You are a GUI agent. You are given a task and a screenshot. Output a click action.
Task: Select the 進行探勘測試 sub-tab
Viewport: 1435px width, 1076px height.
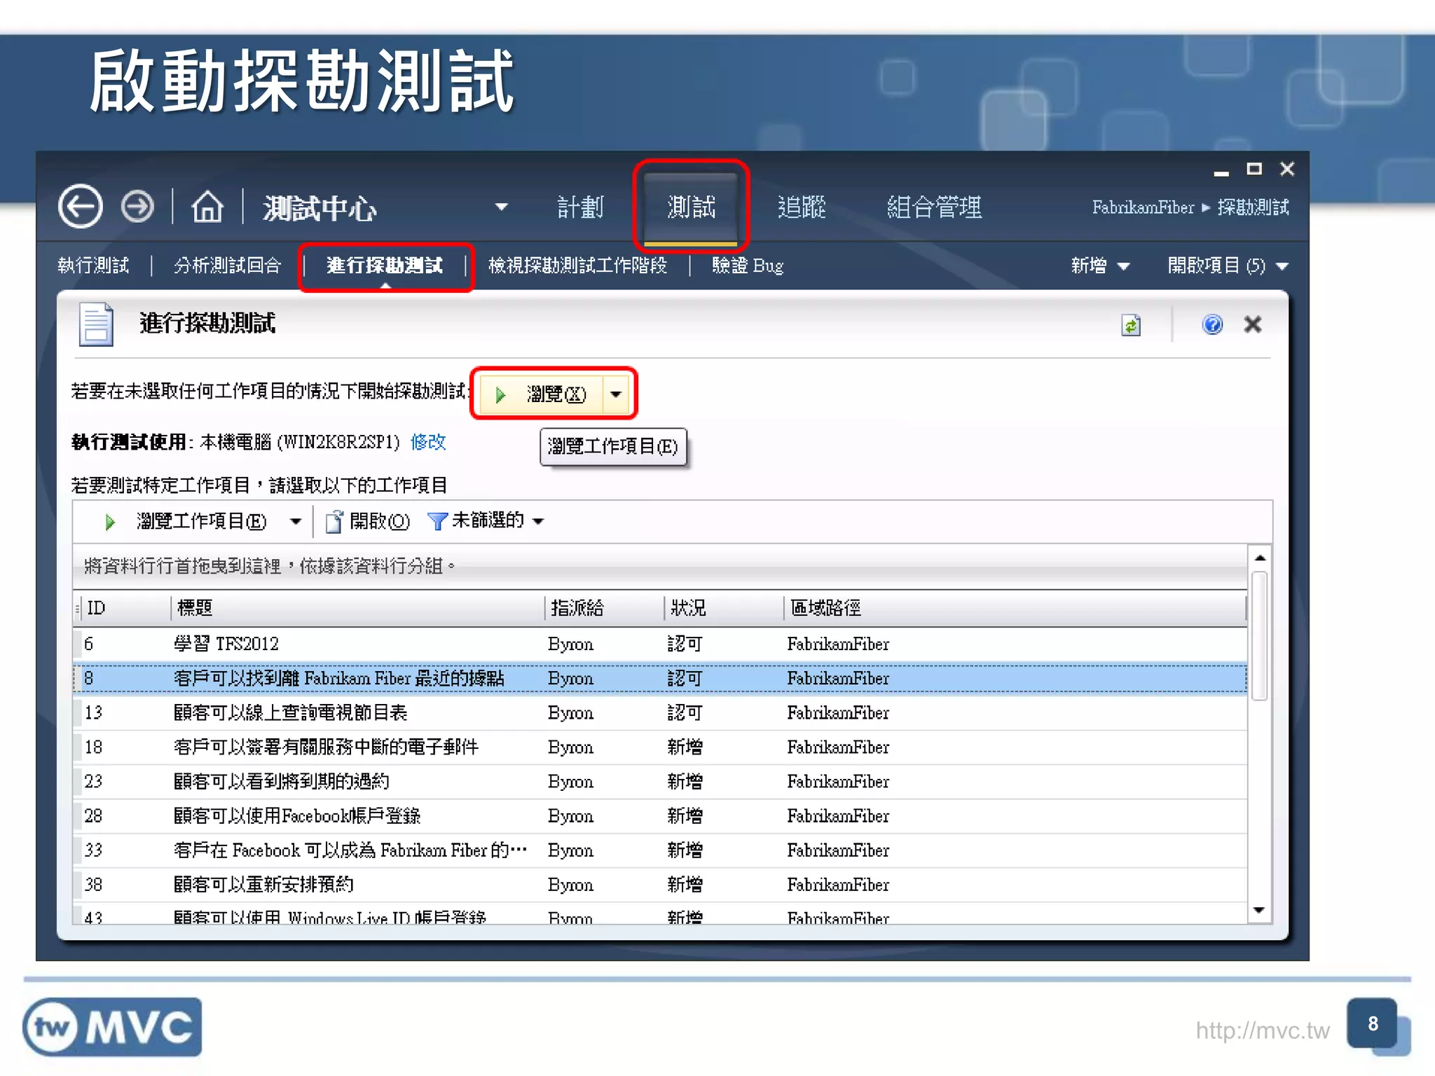(x=385, y=265)
